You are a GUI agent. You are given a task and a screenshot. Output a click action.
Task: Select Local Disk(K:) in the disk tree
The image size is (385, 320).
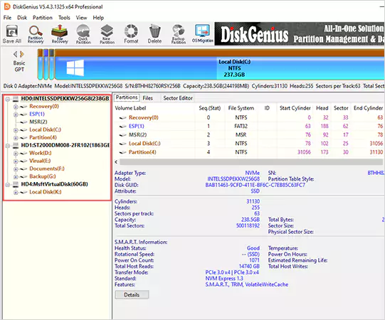(45, 192)
